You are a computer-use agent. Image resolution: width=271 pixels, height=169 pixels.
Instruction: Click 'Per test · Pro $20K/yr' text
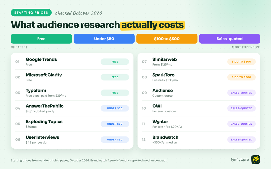coord(167,127)
